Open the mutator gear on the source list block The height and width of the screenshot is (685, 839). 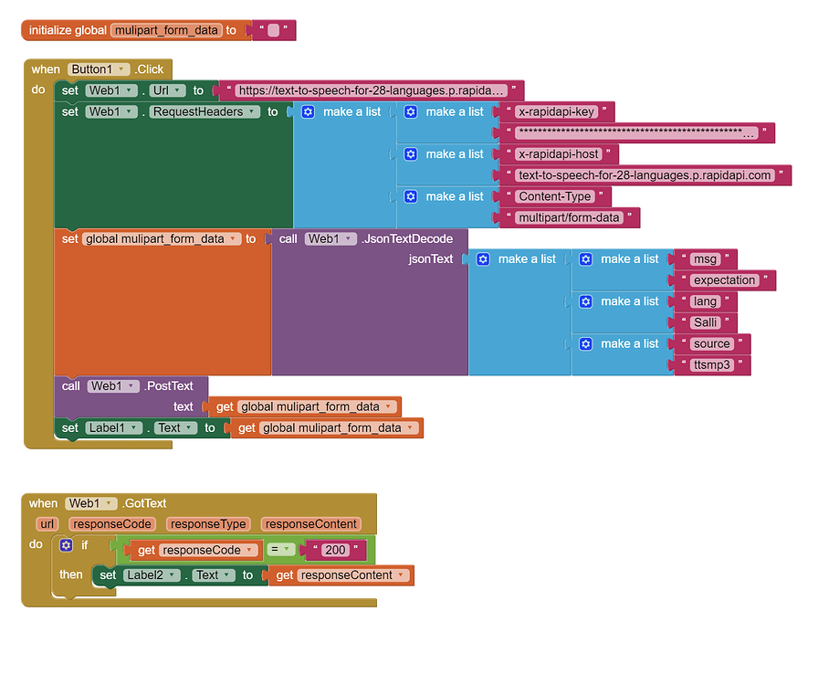tap(585, 342)
